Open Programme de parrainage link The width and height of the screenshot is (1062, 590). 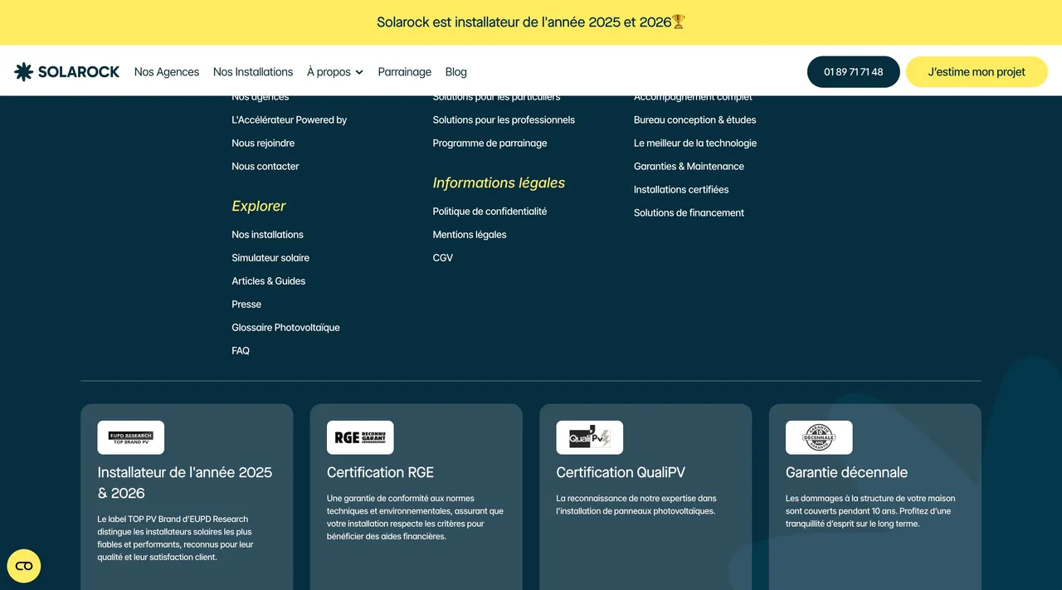pos(490,144)
